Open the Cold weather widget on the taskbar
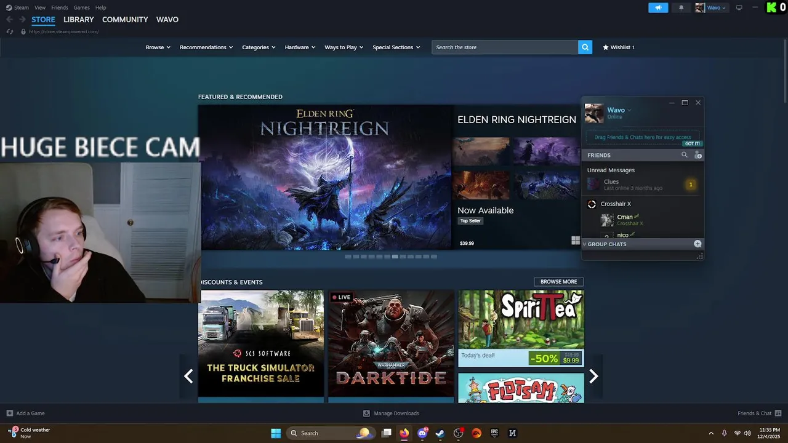 pos(30,433)
